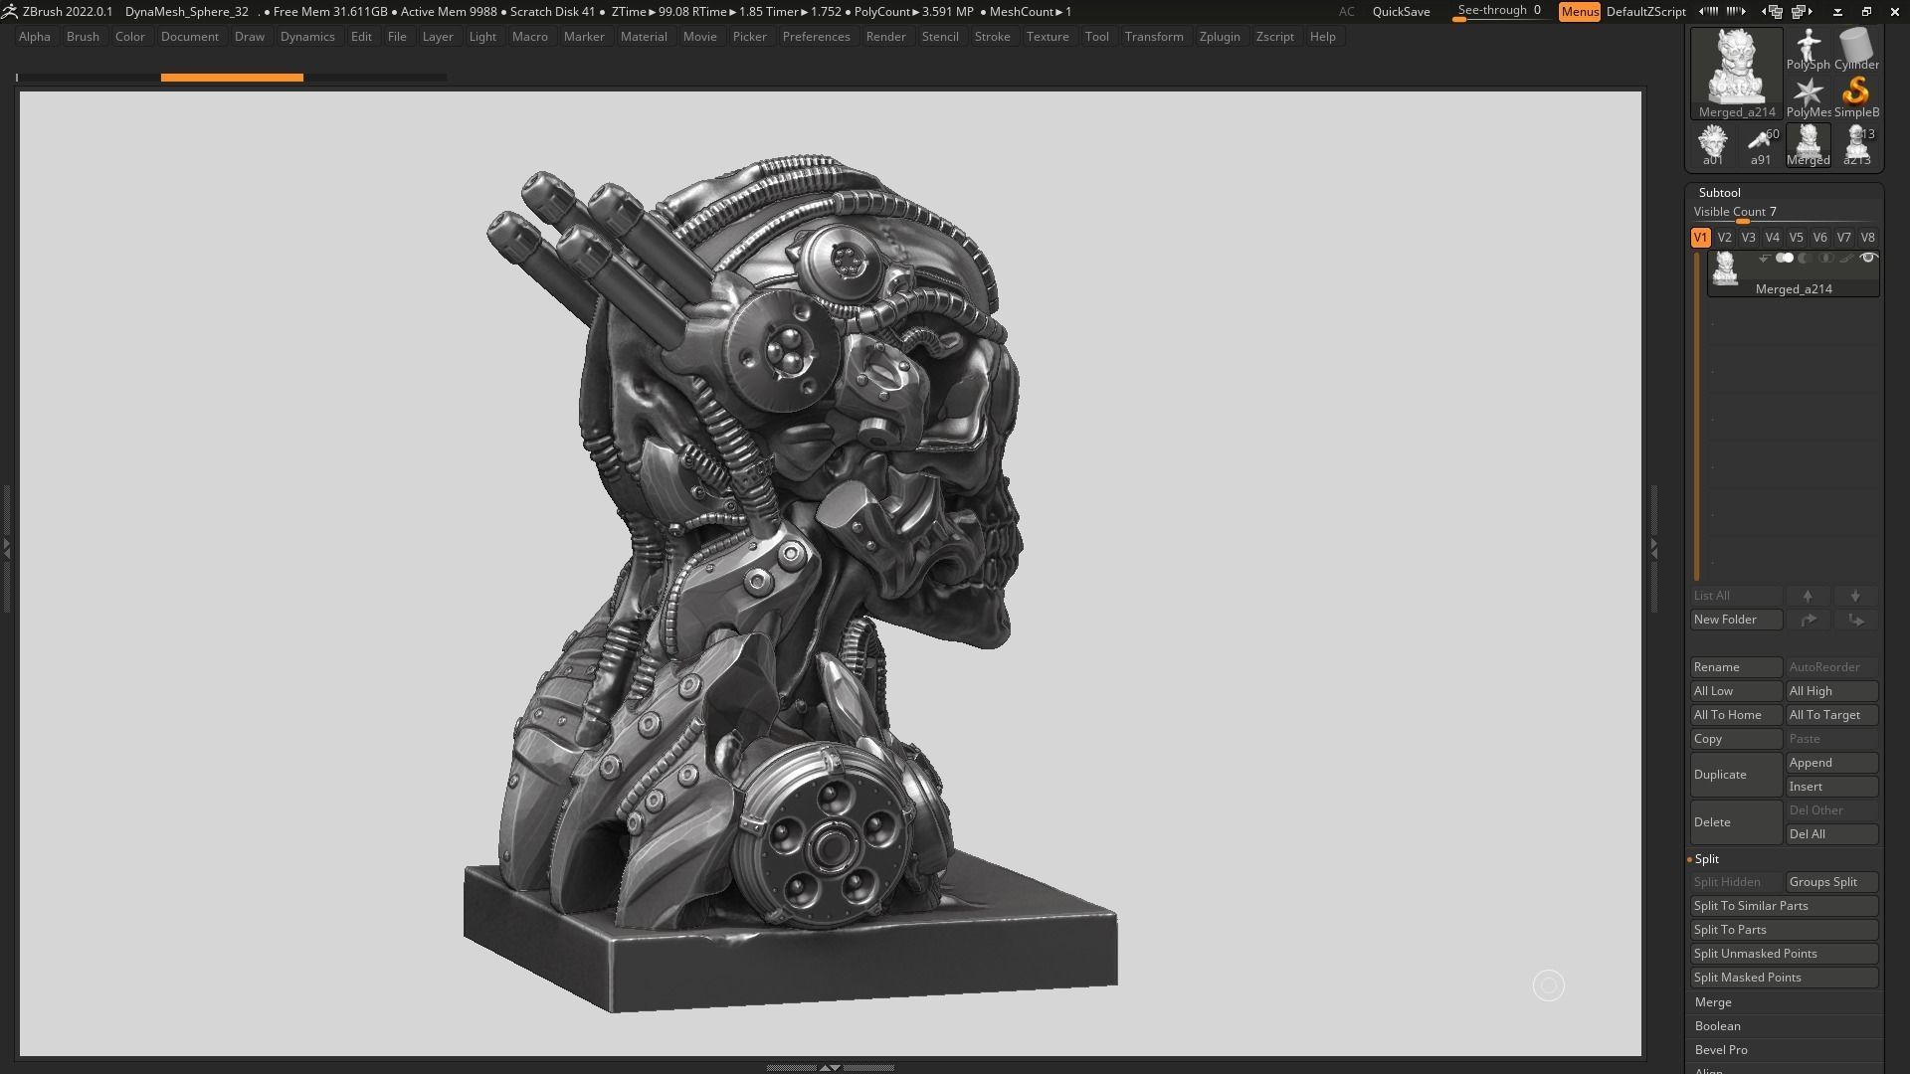1910x1074 pixels.
Task: Open the Alpha menu
Action: pos(34,37)
